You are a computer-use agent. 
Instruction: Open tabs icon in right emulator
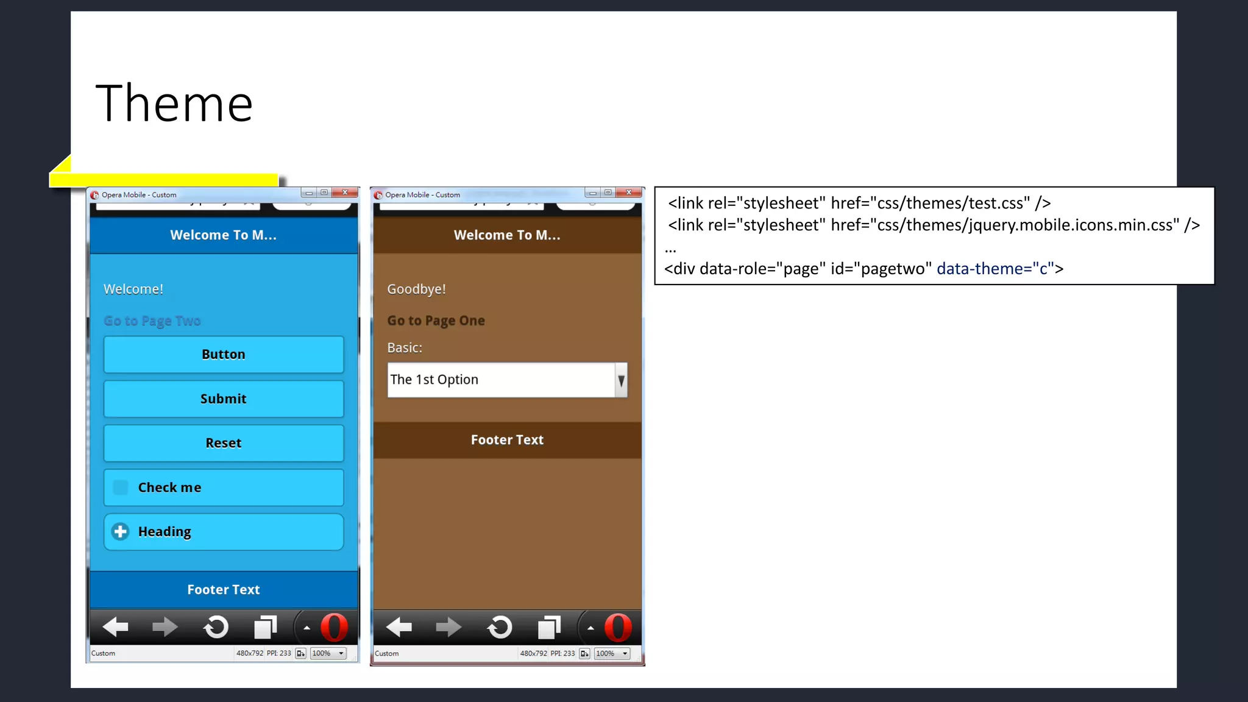click(x=549, y=626)
